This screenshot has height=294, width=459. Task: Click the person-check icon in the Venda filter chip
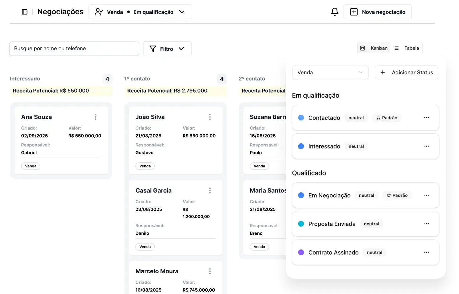(98, 12)
